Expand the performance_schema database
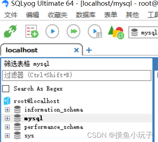Screen dimensions: 158x142 pos(7,127)
